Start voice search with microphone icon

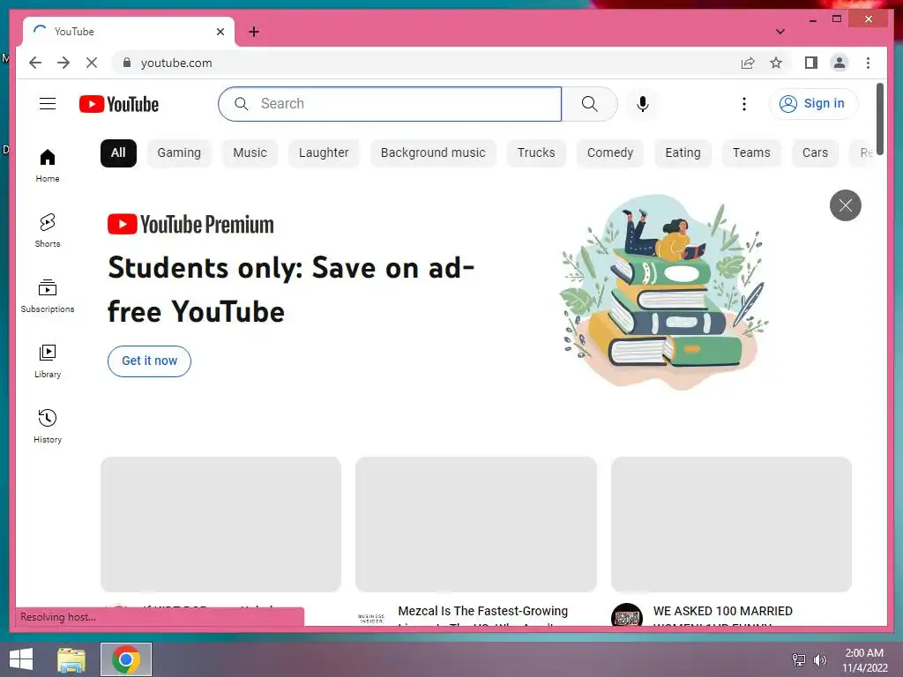643,104
